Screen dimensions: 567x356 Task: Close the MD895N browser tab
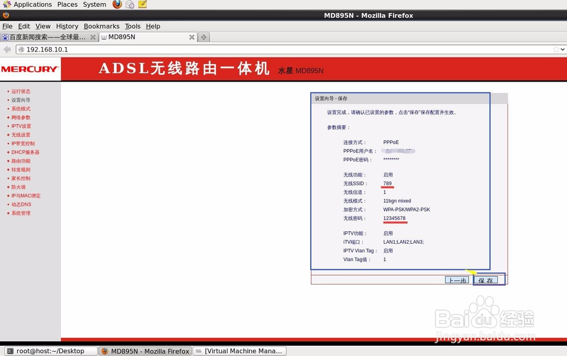pyautogui.click(x=192, y=36)
